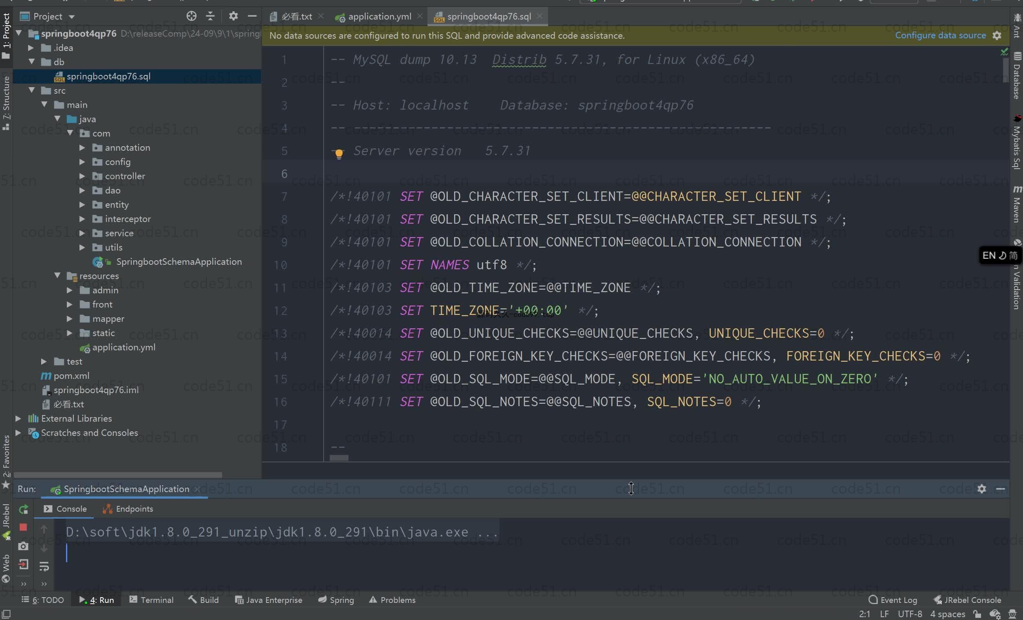This screenshot has width=1023, height=620.
Task: Open Java Enterprise tool window
Action: click(269, 600)
